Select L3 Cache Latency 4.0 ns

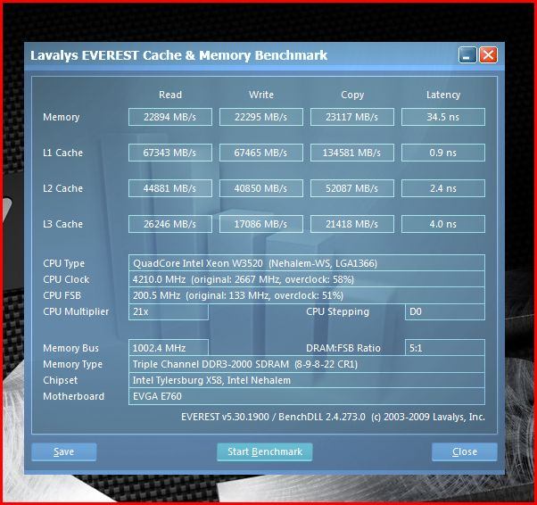(x=443, y=224)
